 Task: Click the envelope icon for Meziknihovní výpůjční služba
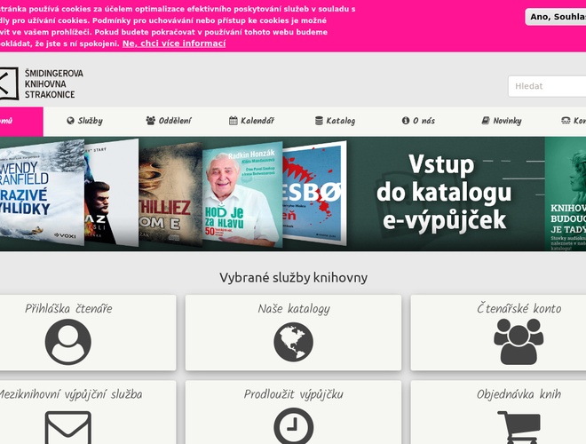click(x=68, y=428)
